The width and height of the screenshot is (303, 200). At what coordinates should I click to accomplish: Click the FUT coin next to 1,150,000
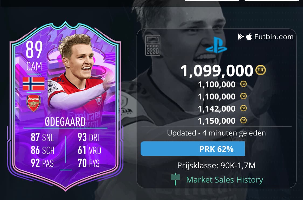click(243, 120)
